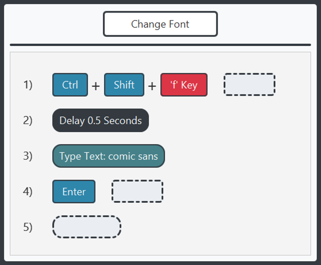Click the Enter key block
This screenshot has width=321, height=265.
click(74, 192)
